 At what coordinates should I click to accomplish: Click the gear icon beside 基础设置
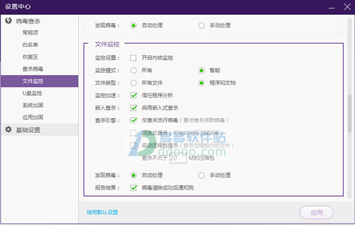click(8, 129)
